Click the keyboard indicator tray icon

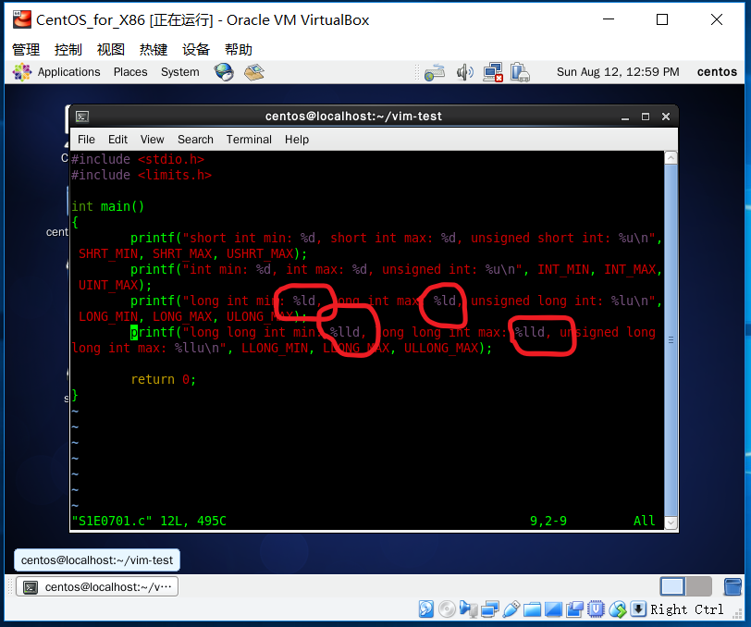click(x=435, y=72)
